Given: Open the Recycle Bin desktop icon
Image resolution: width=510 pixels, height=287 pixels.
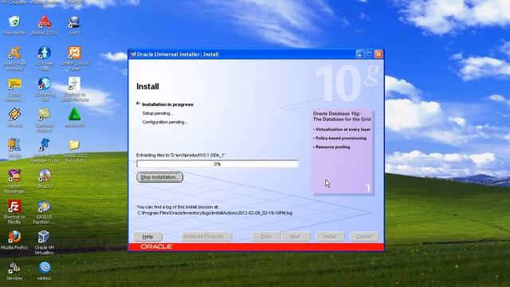Looking at the screenshot, I should (14, 26).
